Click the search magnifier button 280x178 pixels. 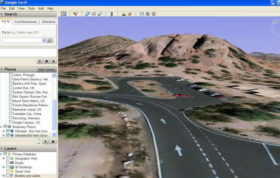click(50, 40)
